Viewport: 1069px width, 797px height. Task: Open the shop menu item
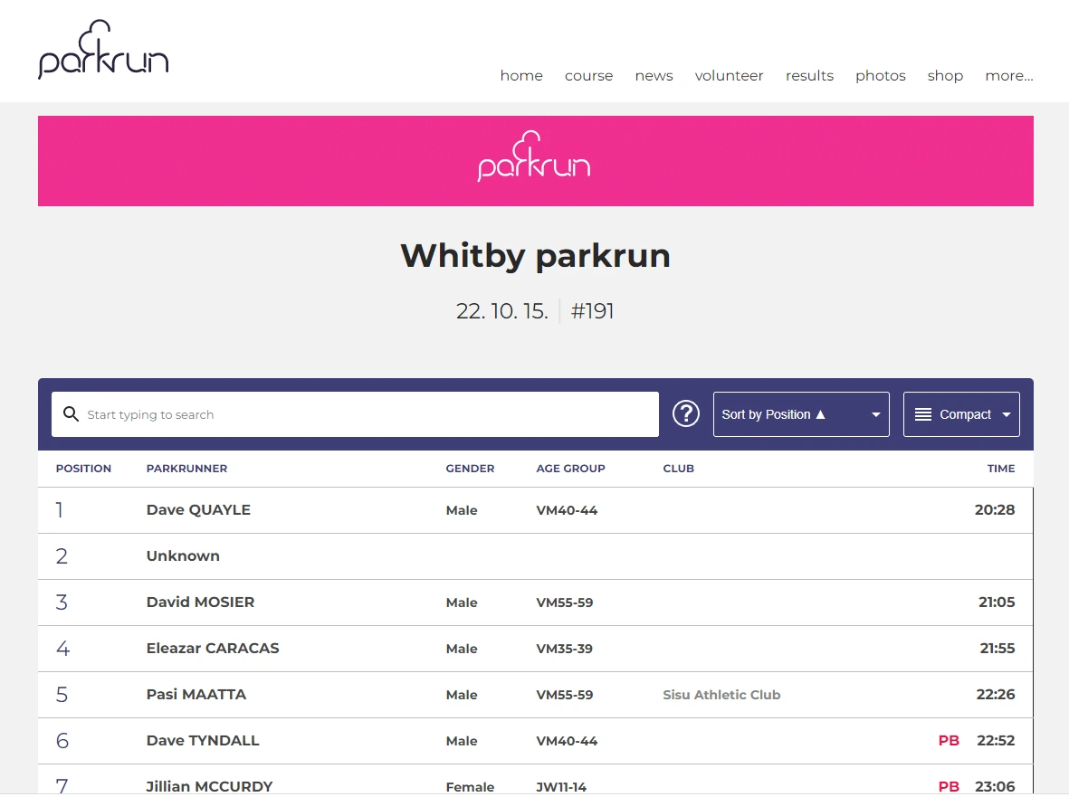point(945,76)
